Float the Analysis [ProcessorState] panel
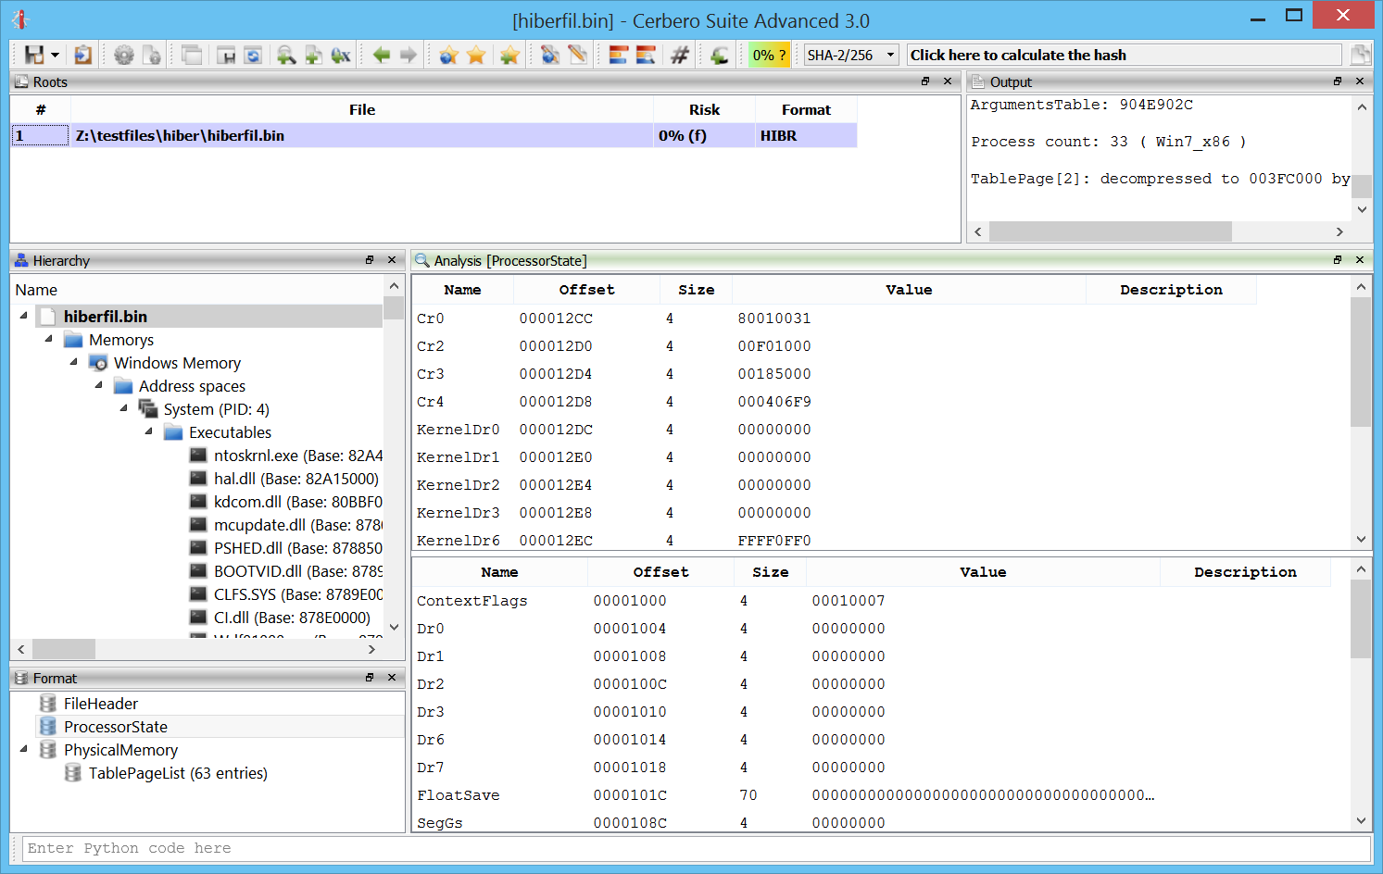The width and height of the screenshot is (1383, 874). pos(1338,260)
